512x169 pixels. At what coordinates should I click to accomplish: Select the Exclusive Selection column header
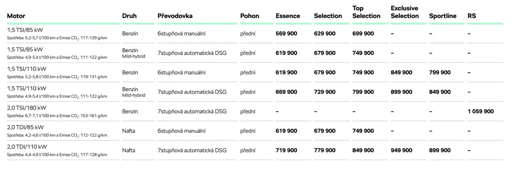click(x=405, y=12)
